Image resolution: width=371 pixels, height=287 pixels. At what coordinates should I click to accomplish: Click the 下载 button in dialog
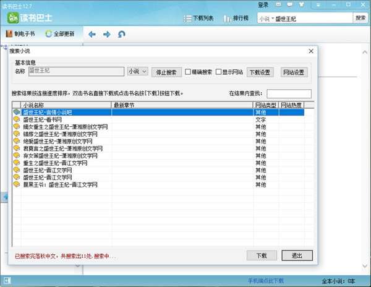[x=262, y=255]
